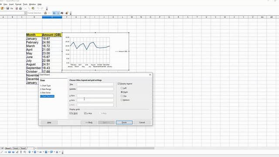The width and height of the screenshot is (279, 157).
Task: Open the Window menu
Action: click(x=32, y=4)
